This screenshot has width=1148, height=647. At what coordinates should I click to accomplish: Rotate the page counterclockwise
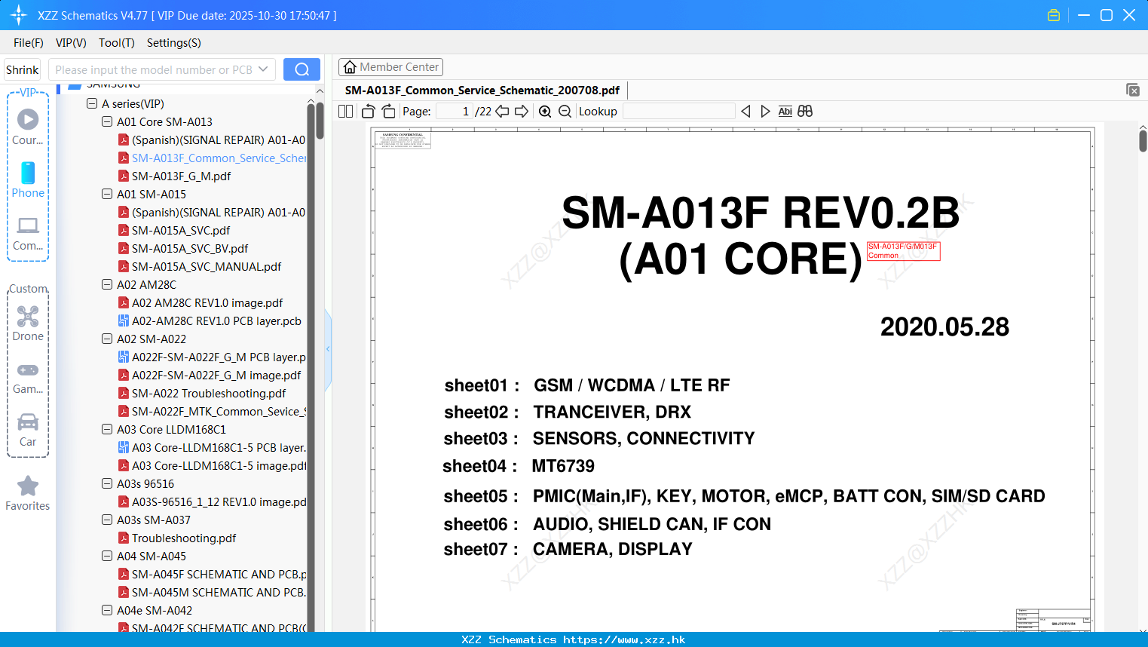pyautogui.click(x=368, y=112)
